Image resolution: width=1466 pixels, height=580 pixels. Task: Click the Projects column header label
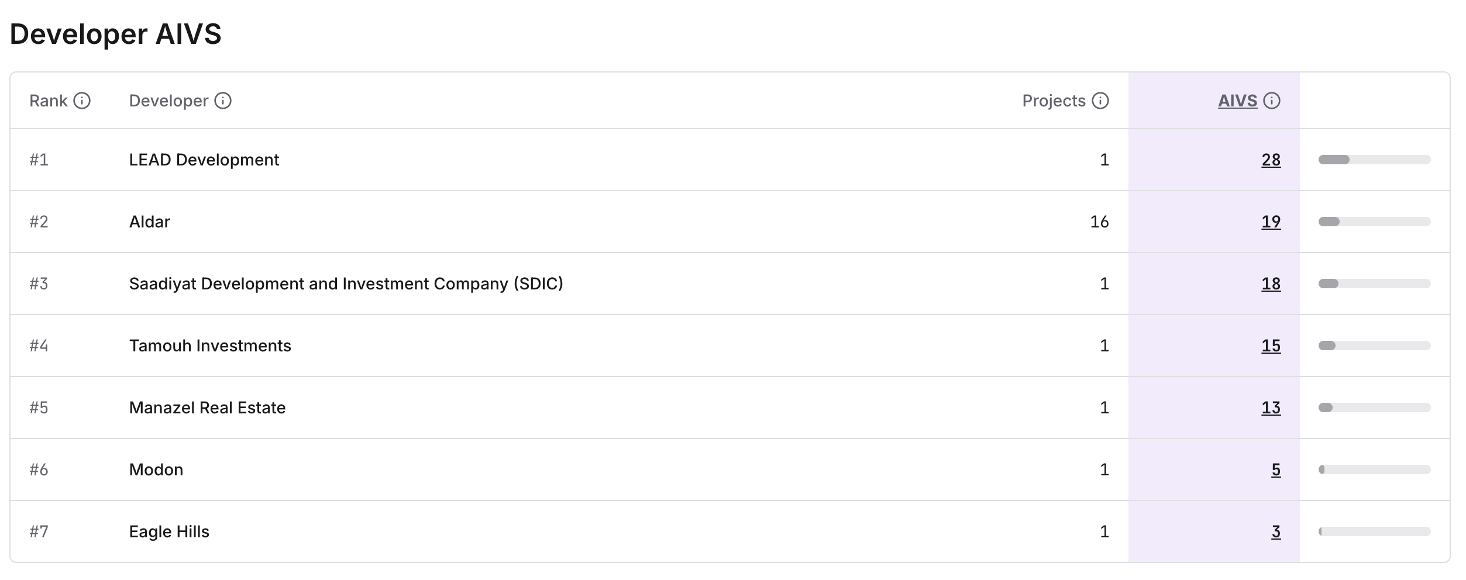1054,101
